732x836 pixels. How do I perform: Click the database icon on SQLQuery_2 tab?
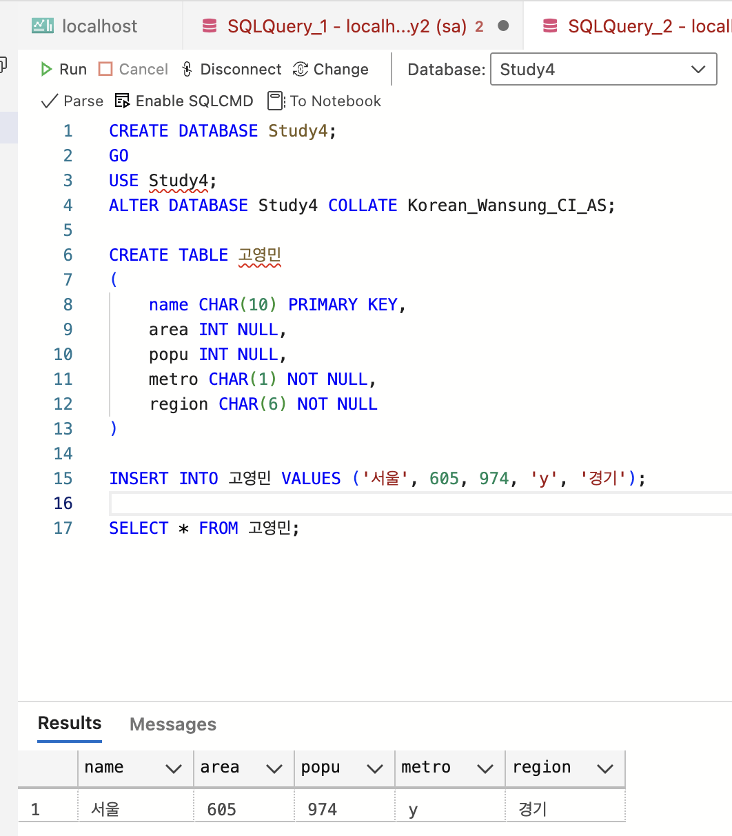(x=550, y=26)
